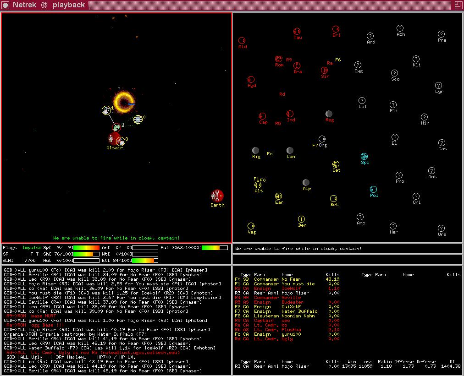Select the Rd ship marker on galactic map
464x376 pixels.
pos(282,94)
